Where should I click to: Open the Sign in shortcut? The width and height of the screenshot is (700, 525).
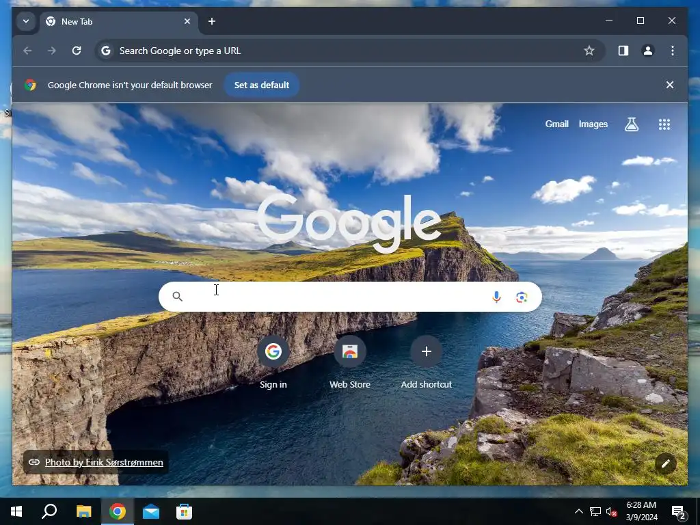(x=273, y=362)
